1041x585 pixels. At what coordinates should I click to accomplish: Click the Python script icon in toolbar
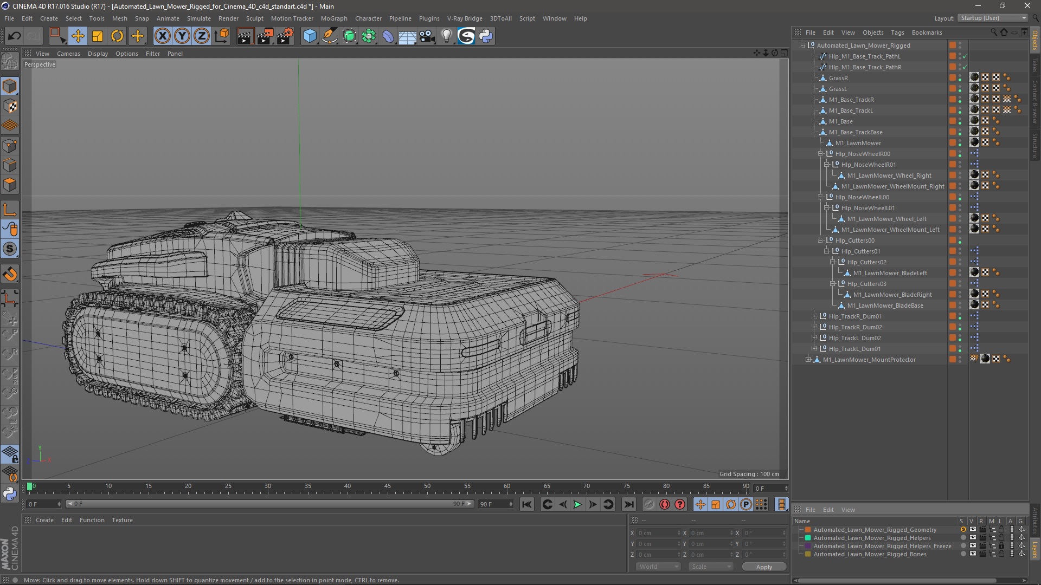click(x=486, y=36)
